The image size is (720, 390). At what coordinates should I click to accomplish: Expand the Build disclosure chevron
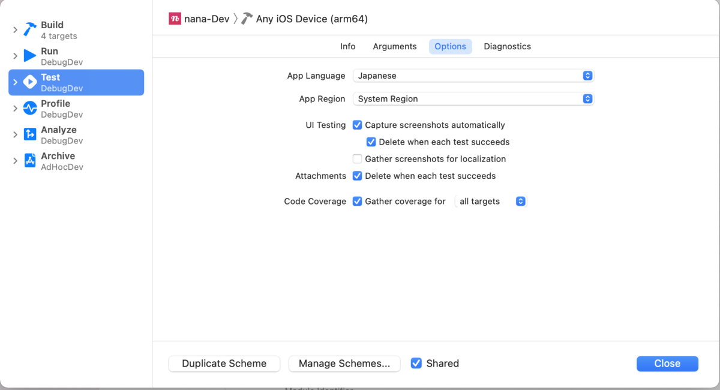[15, 30]
